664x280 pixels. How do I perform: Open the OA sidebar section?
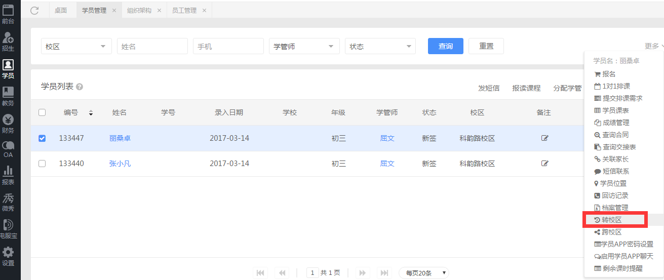(8, 149)
